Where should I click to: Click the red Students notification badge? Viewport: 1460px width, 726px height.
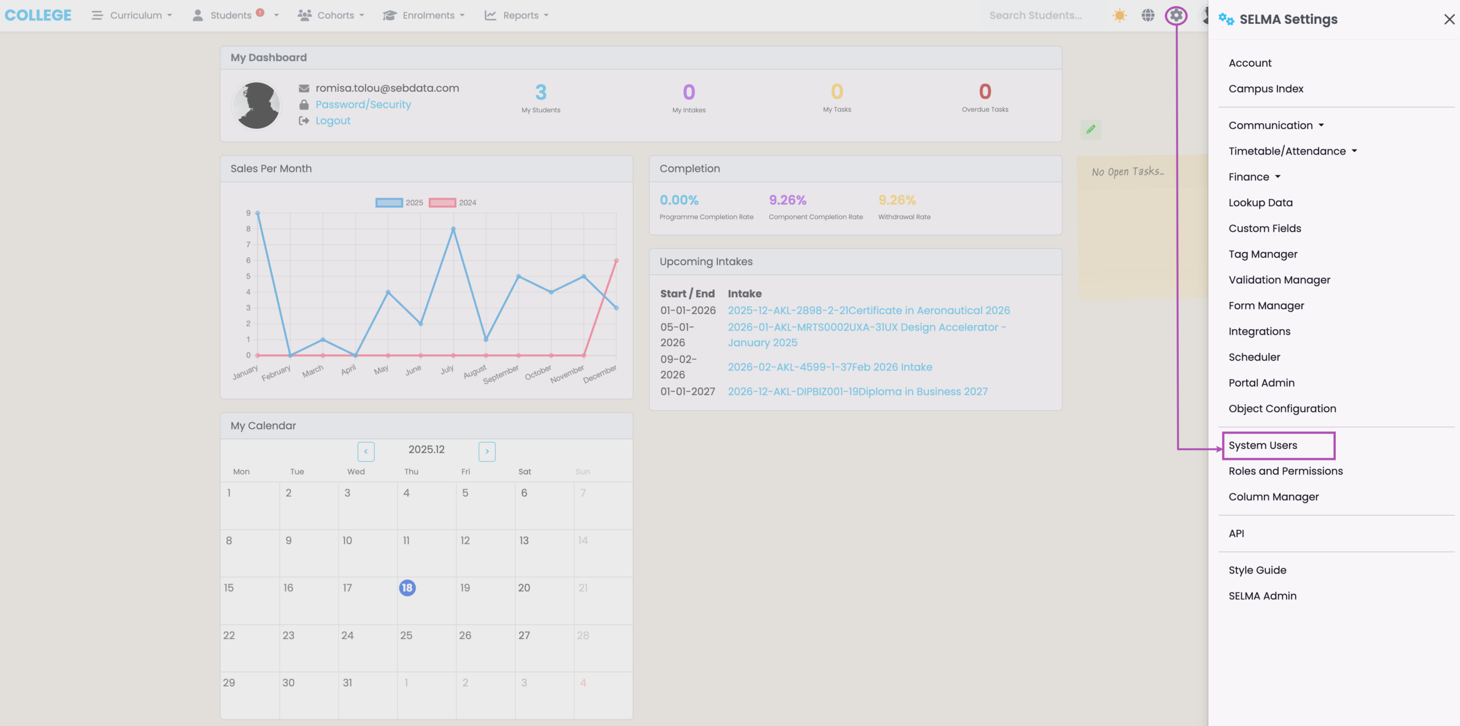[260, 12]
